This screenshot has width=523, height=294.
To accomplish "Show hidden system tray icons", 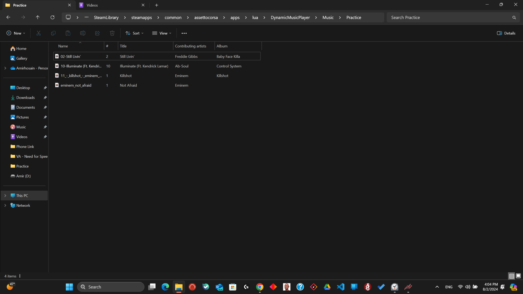I will click(437, 287).
